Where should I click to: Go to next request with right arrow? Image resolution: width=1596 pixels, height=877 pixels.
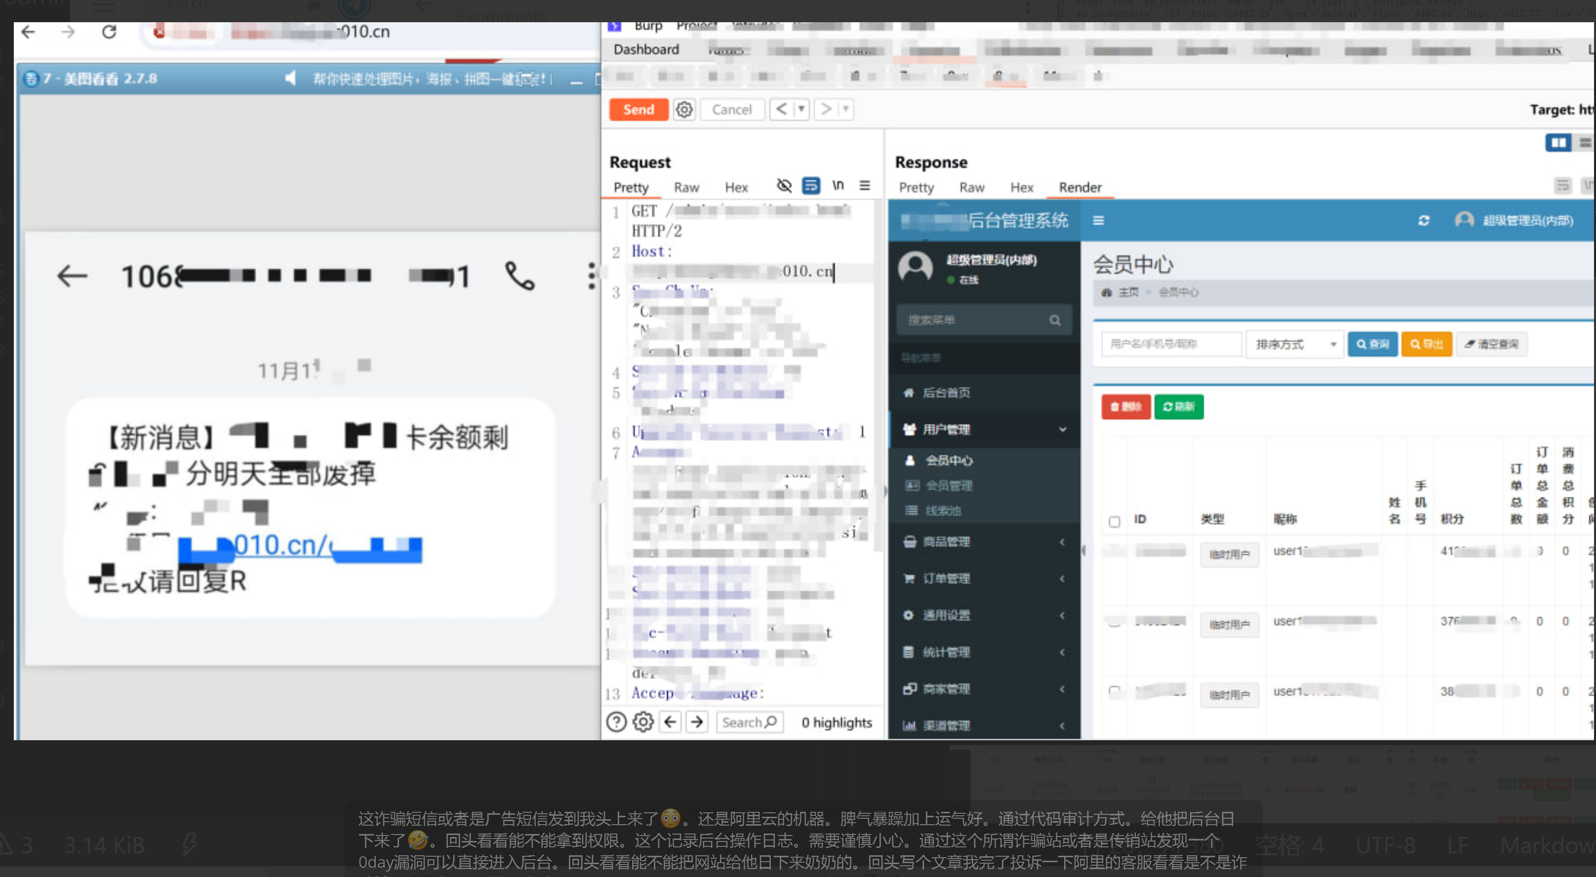826,110
